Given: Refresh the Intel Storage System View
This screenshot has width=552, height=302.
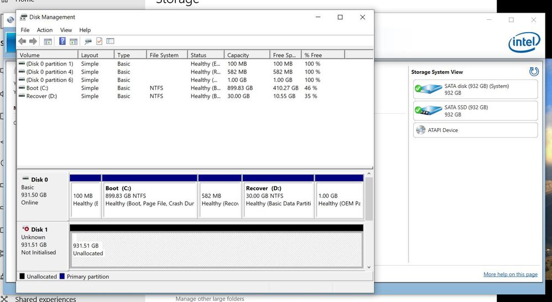Looking at the screenshot, I should click(534, 72).
